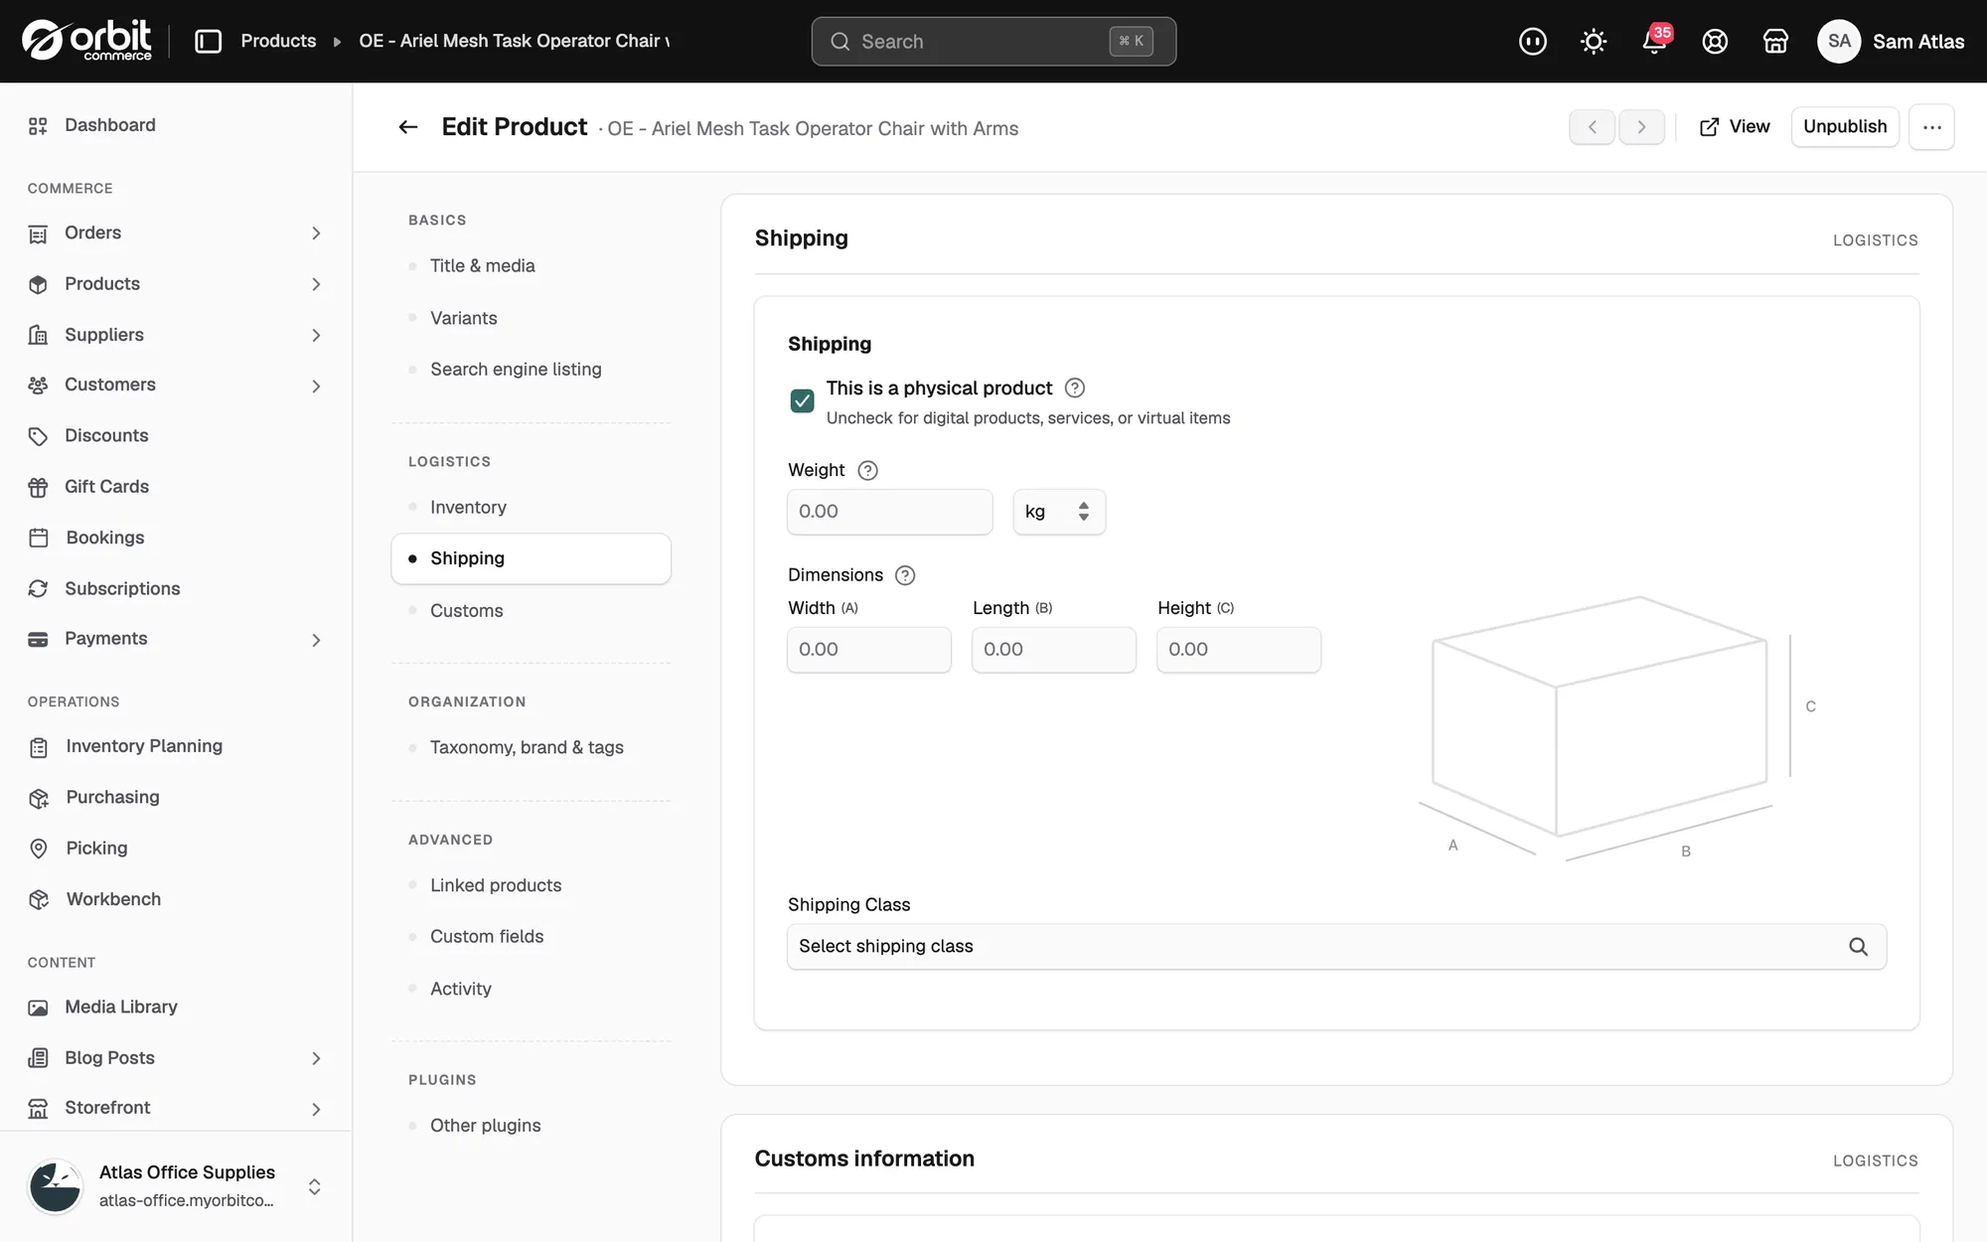Open the Atlas Office Supplies store switcher
The width and height of the screenshot is (1987, 1242).
176,1186
